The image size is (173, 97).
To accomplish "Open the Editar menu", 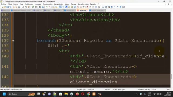I will tap(10, 4).
